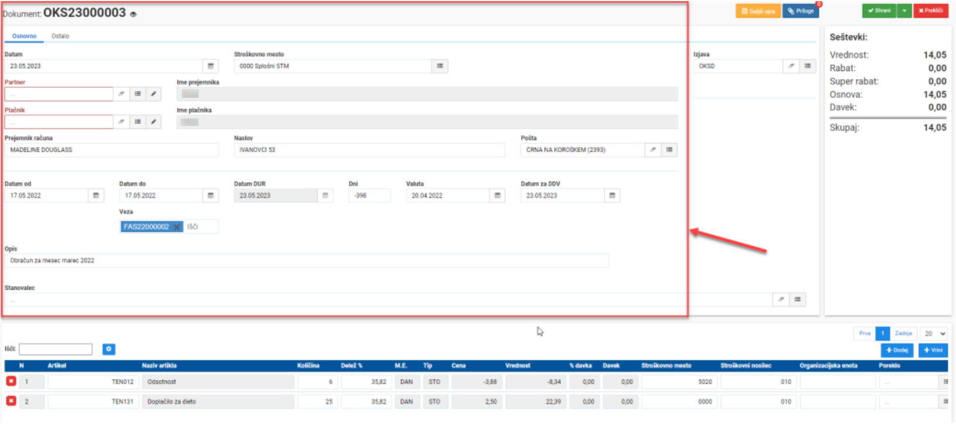Add a row with Dodaj button

[x=897, y=350]
